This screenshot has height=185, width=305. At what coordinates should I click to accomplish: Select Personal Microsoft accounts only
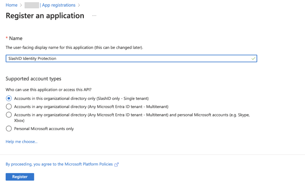pyautogui.click(x=9, y=128)
